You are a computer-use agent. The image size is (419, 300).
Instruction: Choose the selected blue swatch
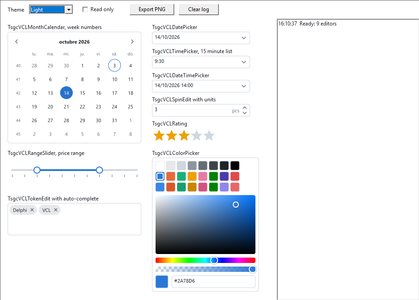[160, 176]
